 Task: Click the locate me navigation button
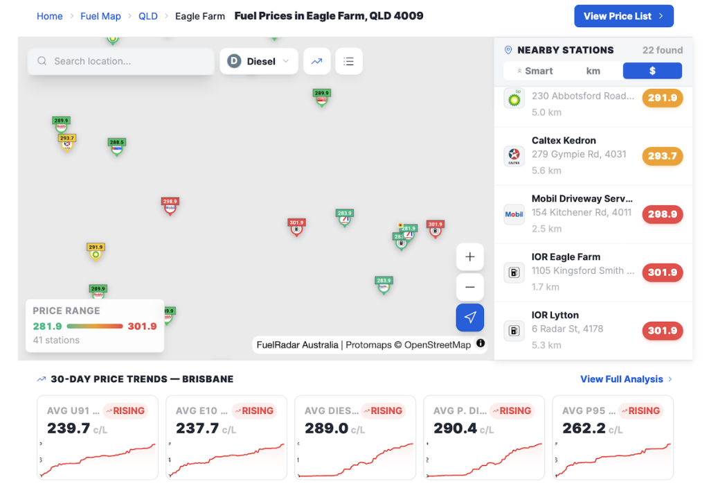(x=470, y=318)
